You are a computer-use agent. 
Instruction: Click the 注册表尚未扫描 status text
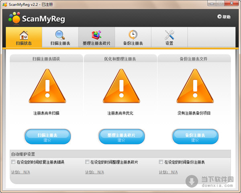pos(46,113)
